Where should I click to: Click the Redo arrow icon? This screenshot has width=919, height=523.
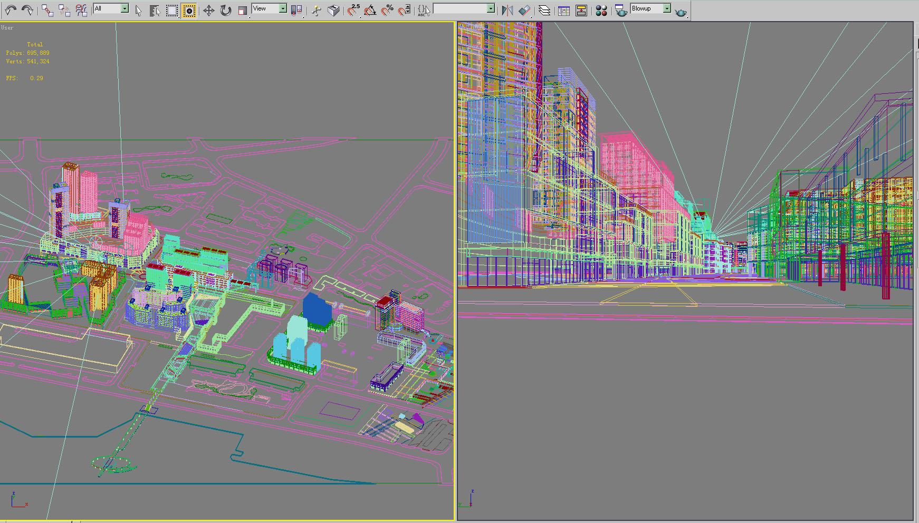pos(27,10)
